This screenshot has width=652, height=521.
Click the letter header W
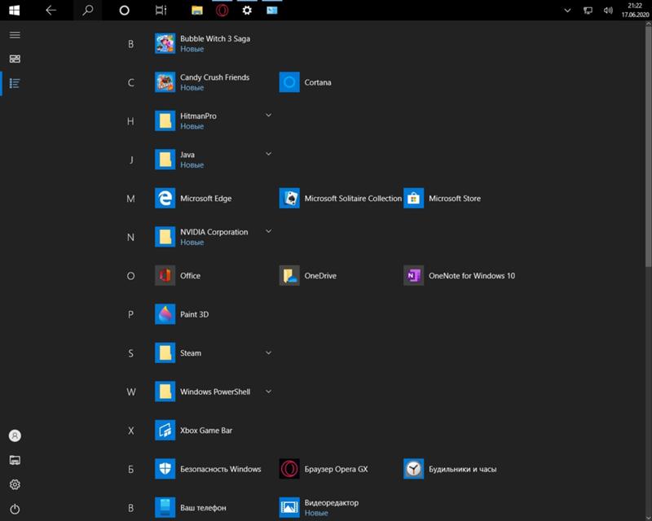(131, 392)
